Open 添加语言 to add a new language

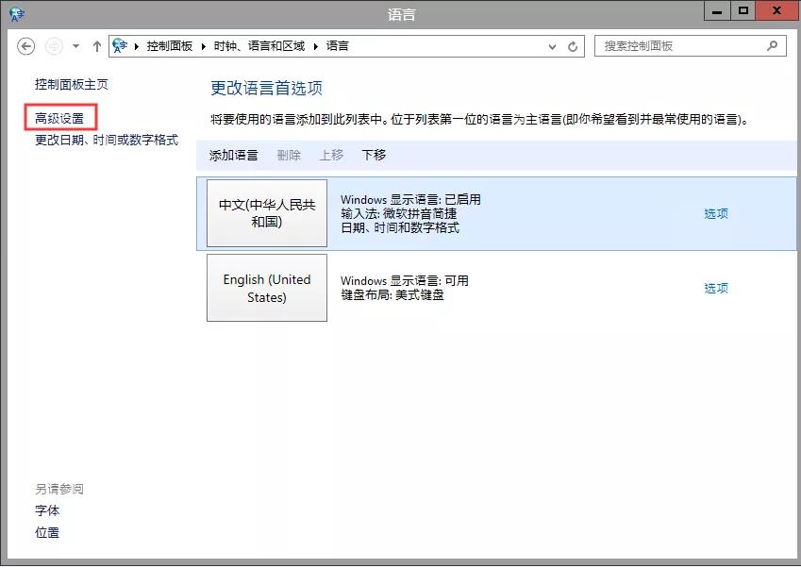click(x=232, y=156)
